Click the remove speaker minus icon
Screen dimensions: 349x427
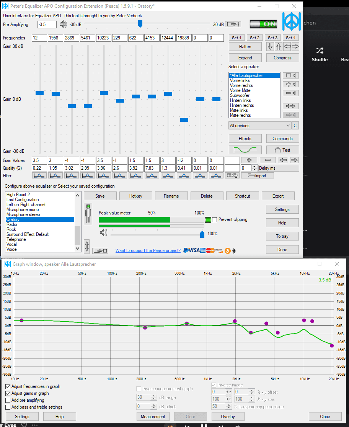291,93
